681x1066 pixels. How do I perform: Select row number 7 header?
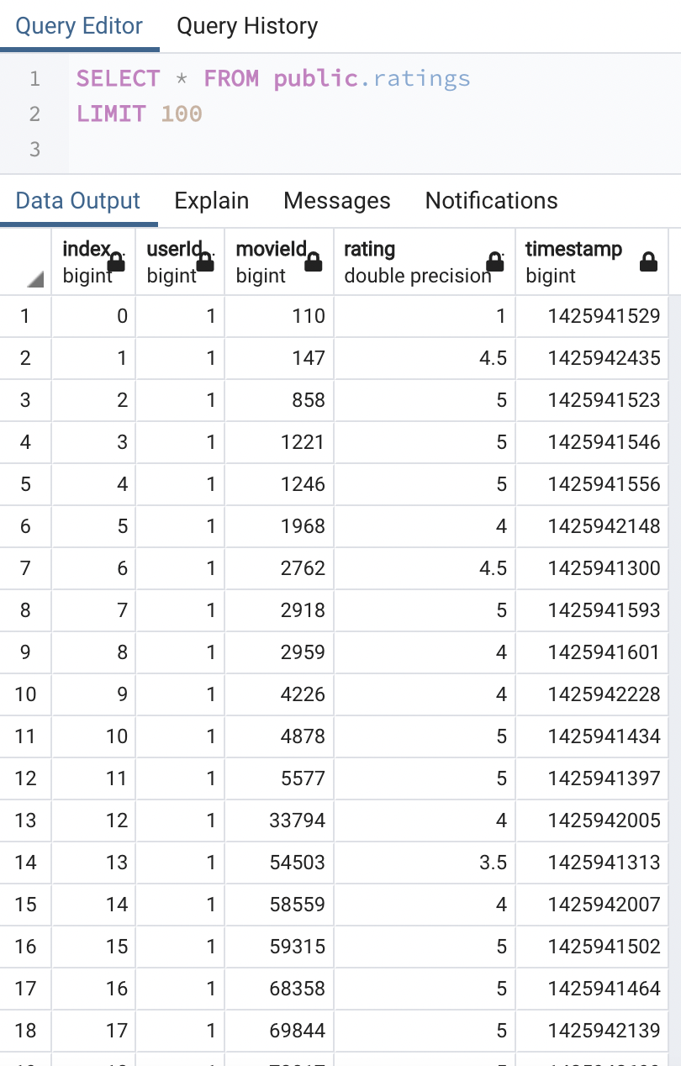point(25,568)
